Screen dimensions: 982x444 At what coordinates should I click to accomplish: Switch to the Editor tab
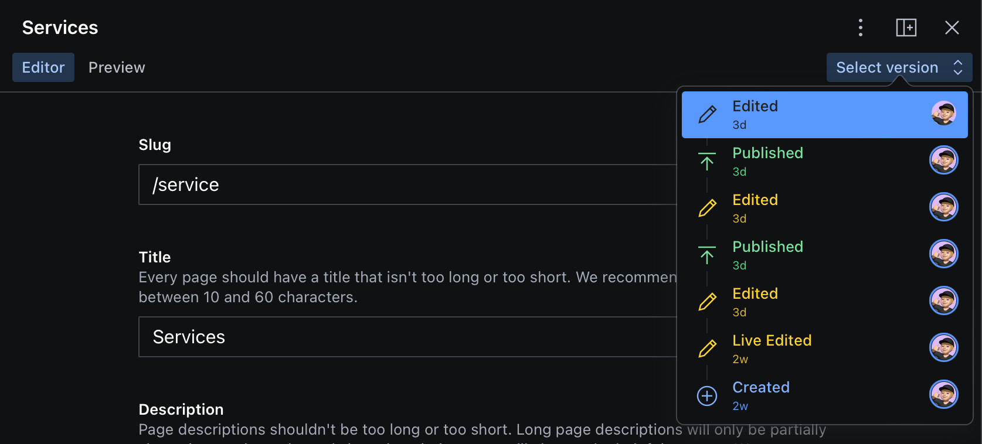click(x=43, y=67)
